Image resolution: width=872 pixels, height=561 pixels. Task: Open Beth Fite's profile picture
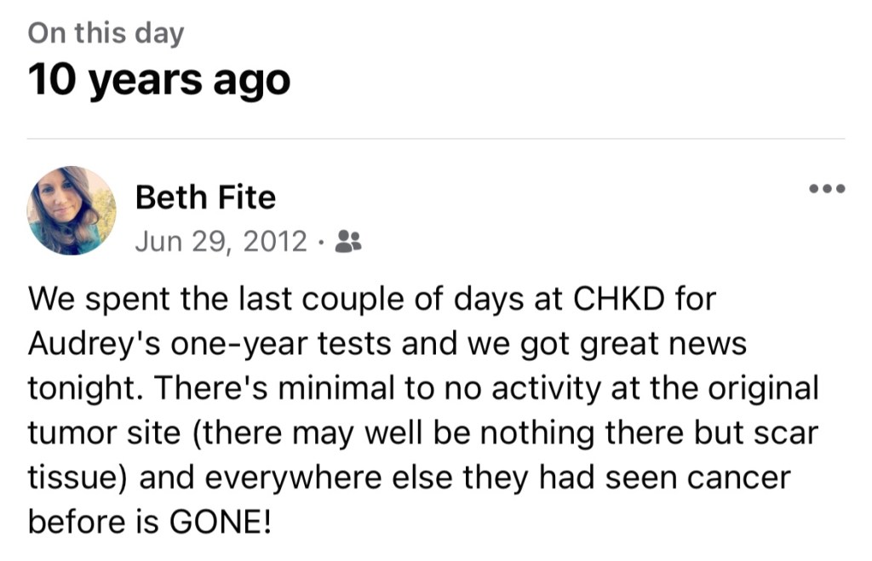click(71, 211)
